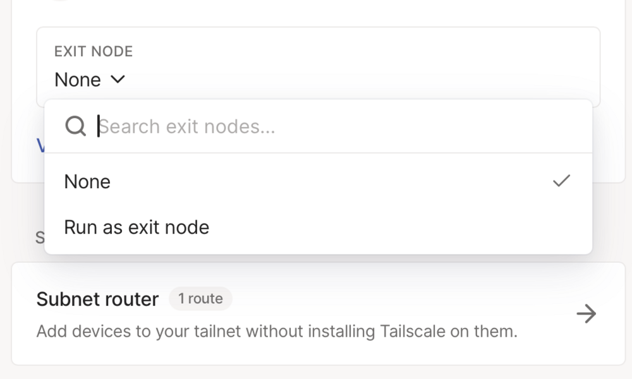632x379 pixels.
Task: Click the 1 route badge
Action: pyautogui.click(x=200, y=298)
